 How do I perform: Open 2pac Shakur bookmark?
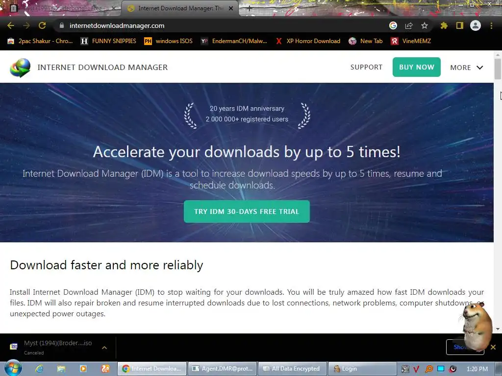click(40, 41)
